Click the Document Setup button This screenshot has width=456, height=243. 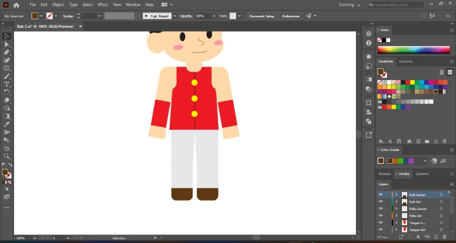point(262,16)
